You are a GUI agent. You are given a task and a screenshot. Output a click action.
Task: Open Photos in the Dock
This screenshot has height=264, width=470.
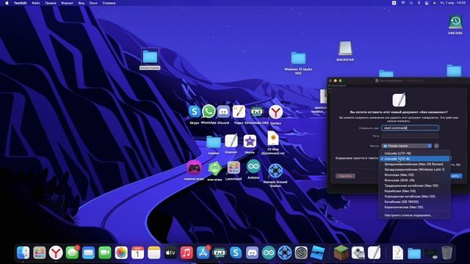121,253
